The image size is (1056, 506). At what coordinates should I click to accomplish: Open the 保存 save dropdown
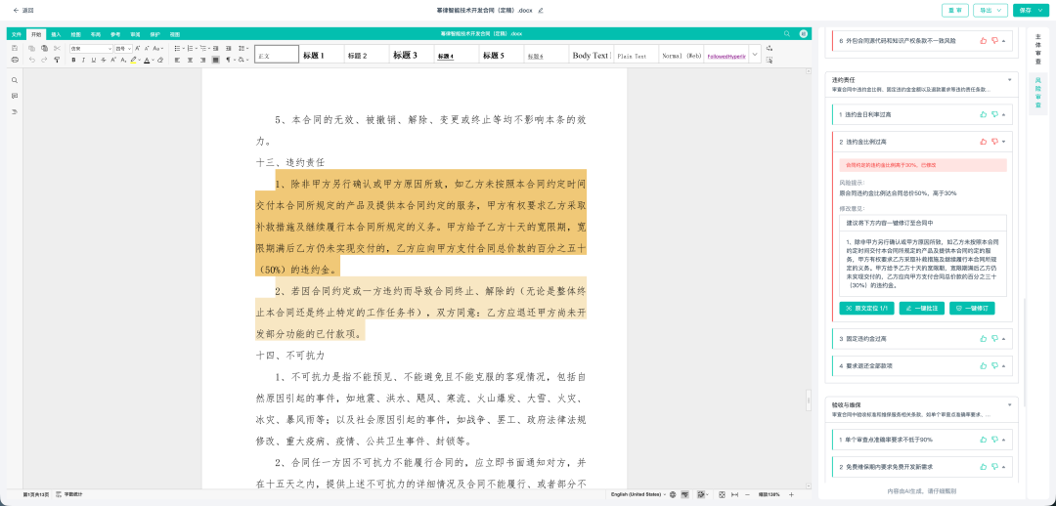point(1030,10)
